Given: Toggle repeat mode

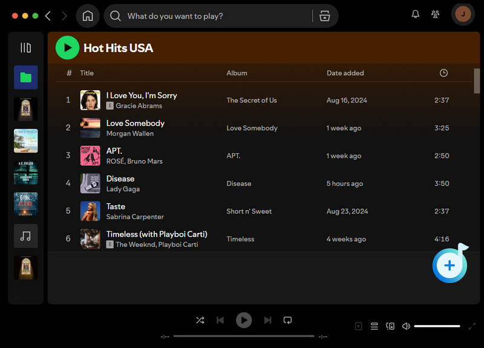Looking at the screenshot, I should pyautogui.click(x=287, y=320).
